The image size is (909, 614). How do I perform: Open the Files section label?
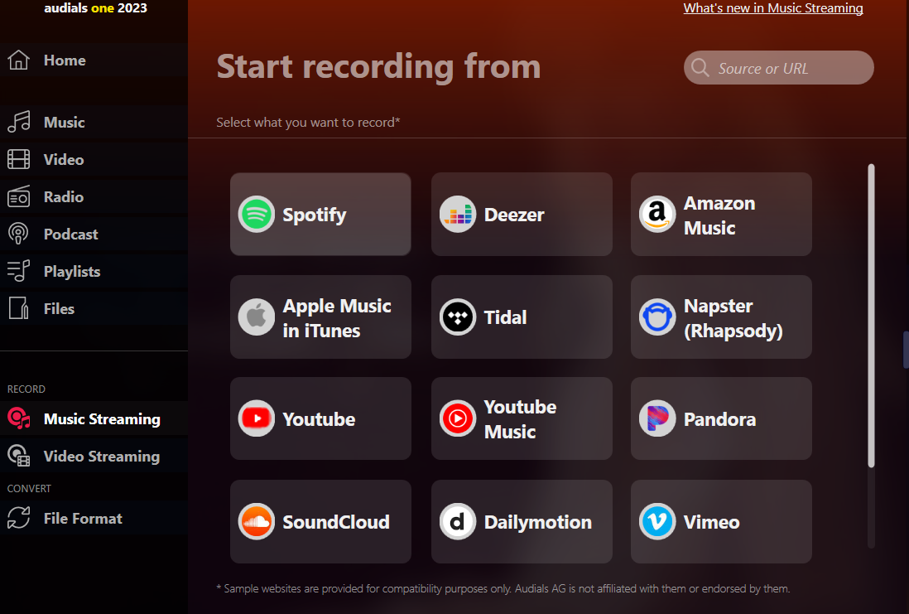(59, 309)
